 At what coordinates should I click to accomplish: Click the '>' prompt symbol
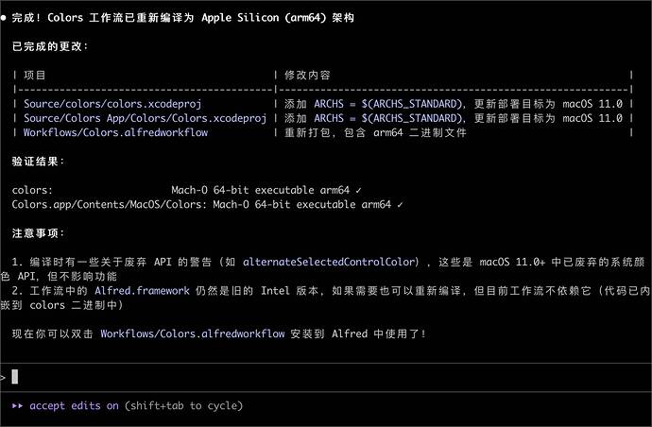(3, 378)
